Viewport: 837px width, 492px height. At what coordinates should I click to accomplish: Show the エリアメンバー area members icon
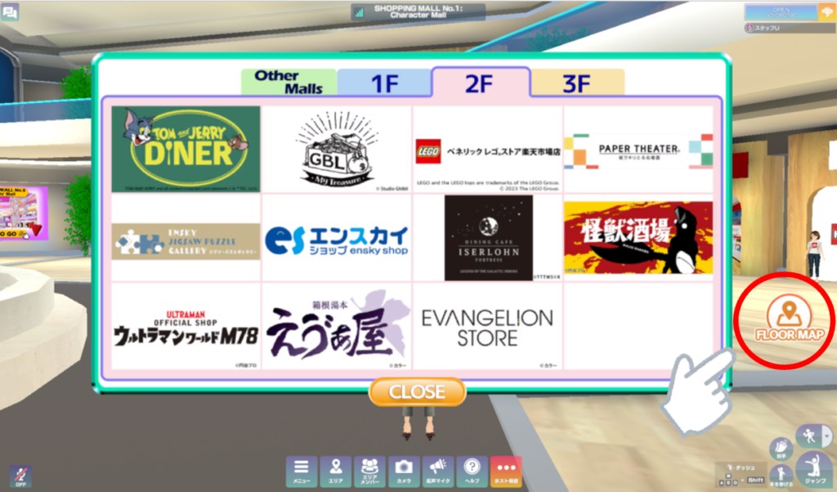click(x=369, y=472)
